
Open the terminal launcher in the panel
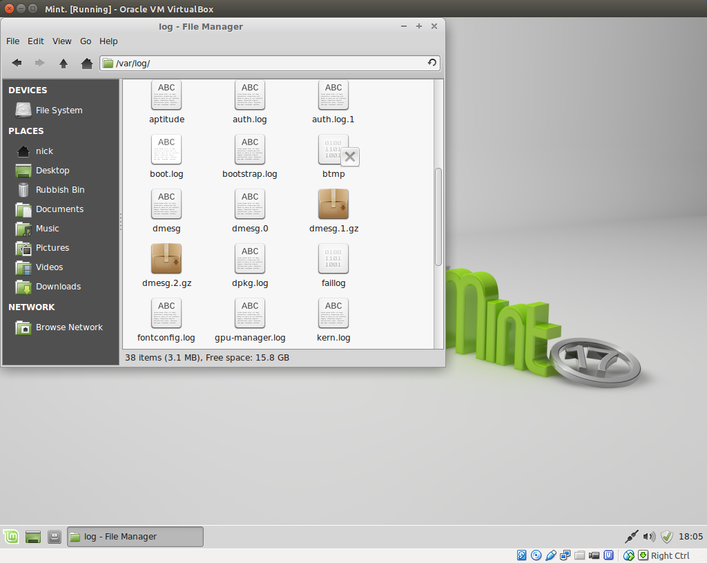(x=55, y=536)
